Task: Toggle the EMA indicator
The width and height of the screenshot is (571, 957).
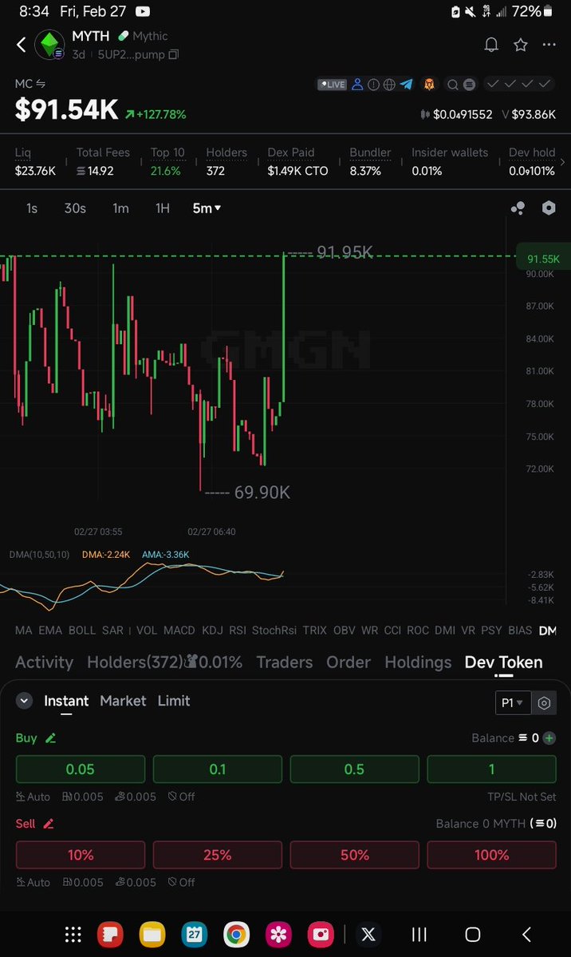Action: tap(50, 631)
